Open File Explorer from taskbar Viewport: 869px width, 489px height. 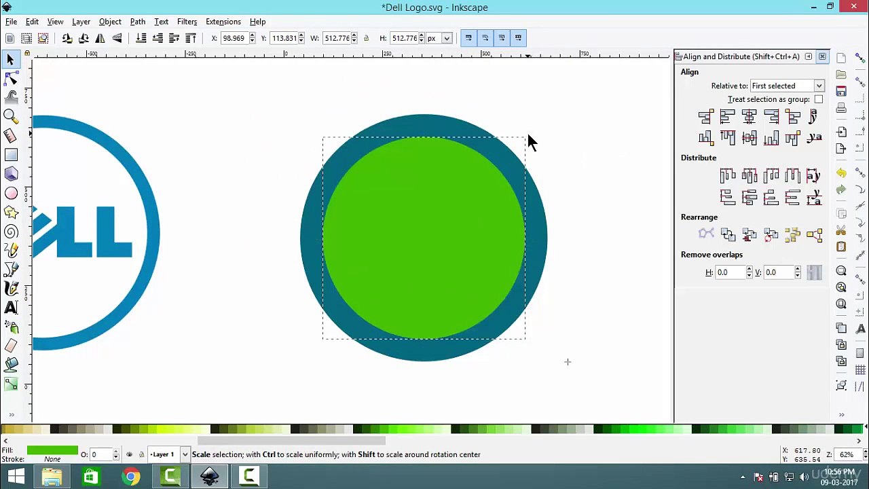(52, 477)
